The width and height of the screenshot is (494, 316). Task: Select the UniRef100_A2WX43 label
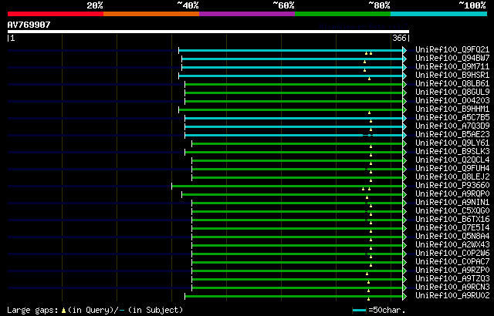(452, 244)
